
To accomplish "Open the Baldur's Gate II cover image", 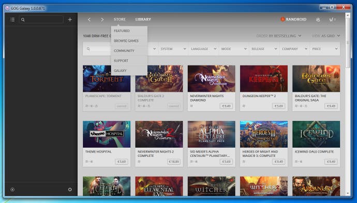I will click(x=159, y=79).
